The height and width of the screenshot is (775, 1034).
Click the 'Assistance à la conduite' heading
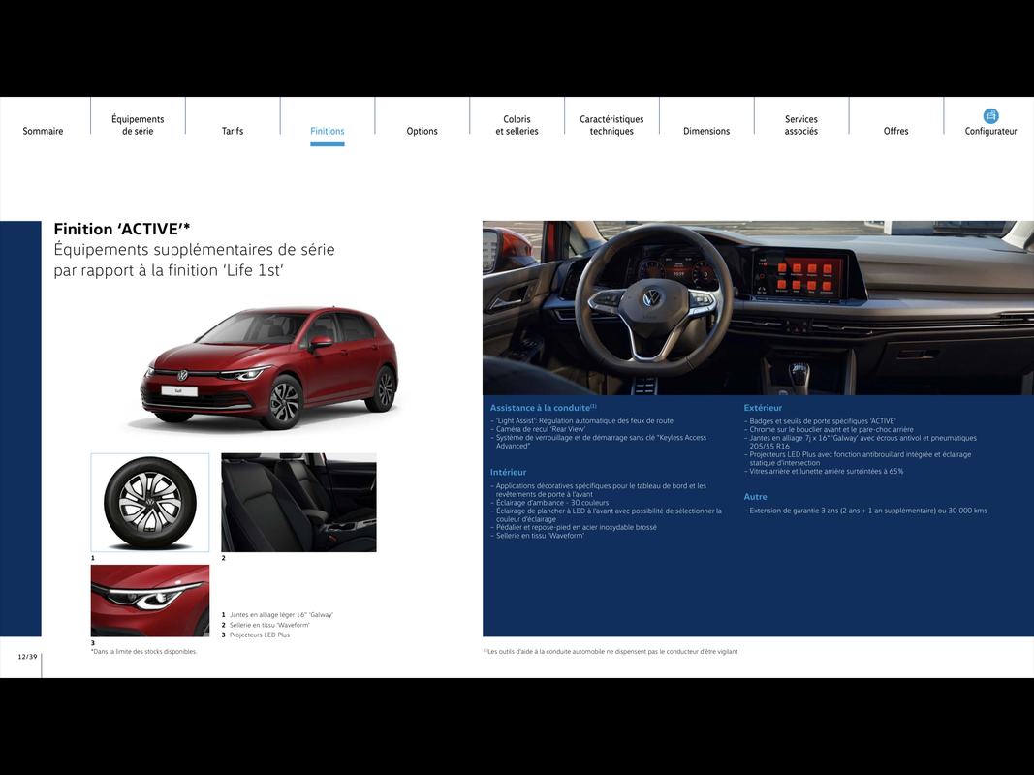(544, 408)
